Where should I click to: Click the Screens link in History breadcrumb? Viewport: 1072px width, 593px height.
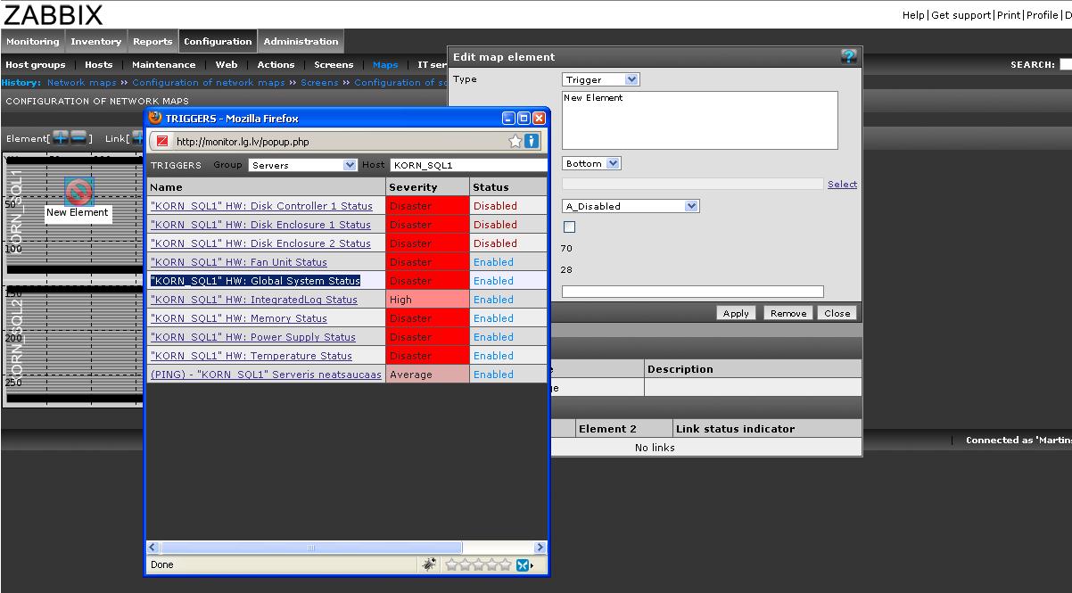tap(319, 82)
